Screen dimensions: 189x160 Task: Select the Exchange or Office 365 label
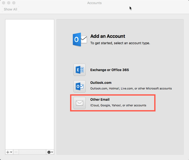pos(109,70)
